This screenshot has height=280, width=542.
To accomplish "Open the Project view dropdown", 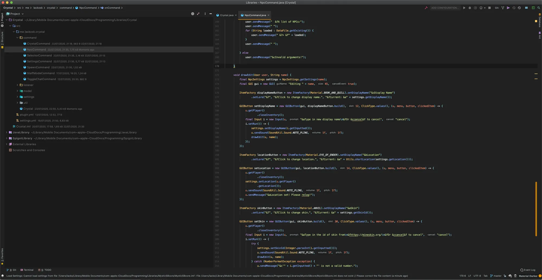I will coord(17,14).
